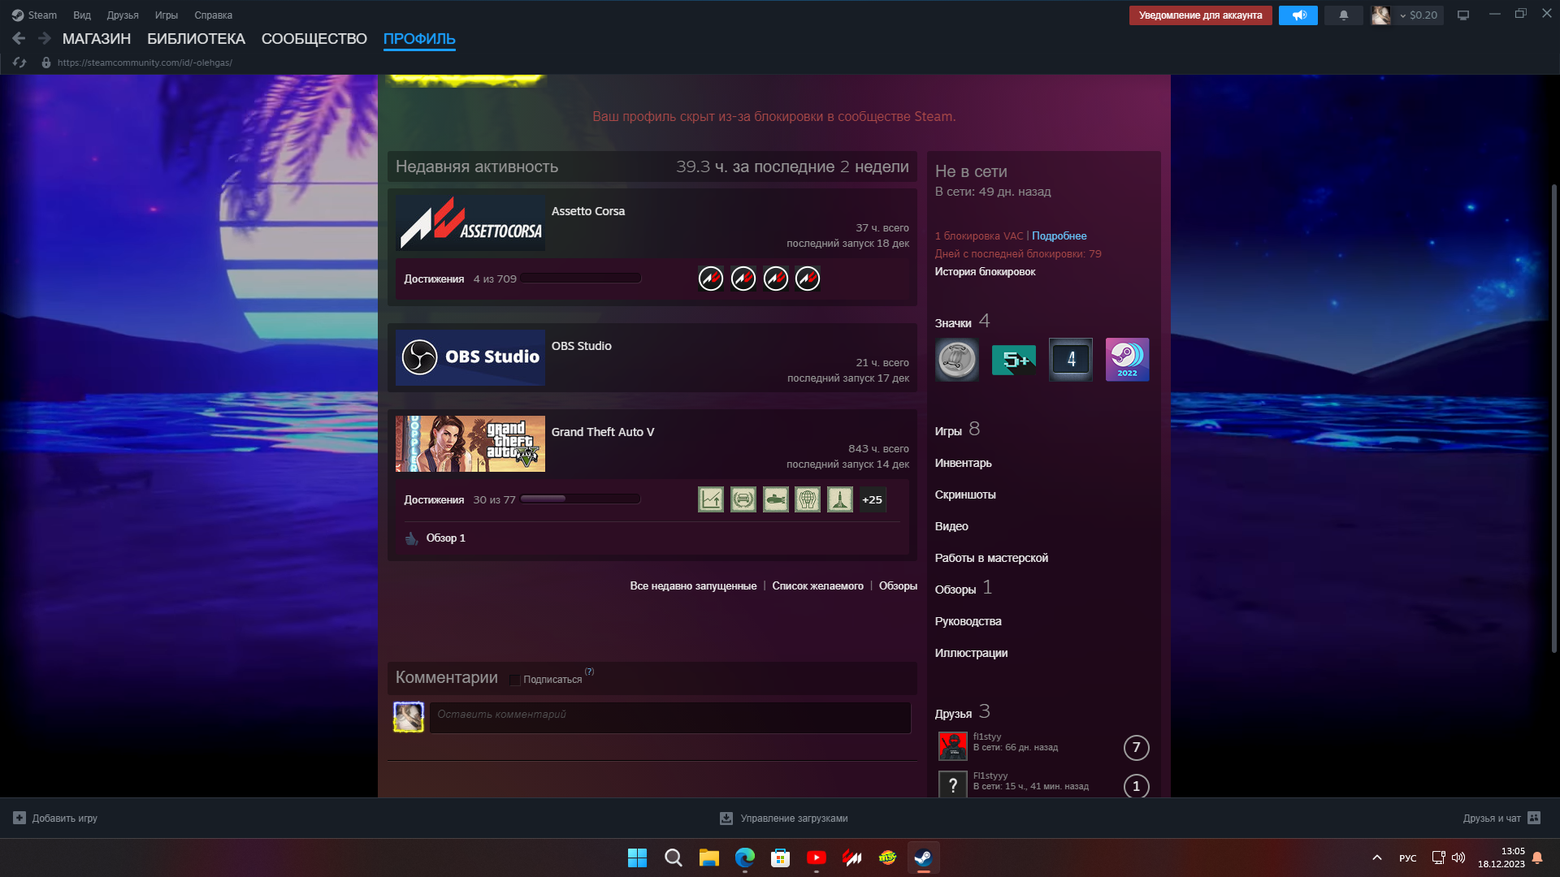Click the fourth Assetto Corsa achievement icon
Viewport: 1560px width, 877px height.
808,279
